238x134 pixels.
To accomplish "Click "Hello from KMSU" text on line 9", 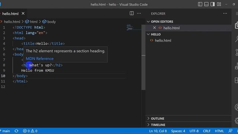I will coord(38,70).
